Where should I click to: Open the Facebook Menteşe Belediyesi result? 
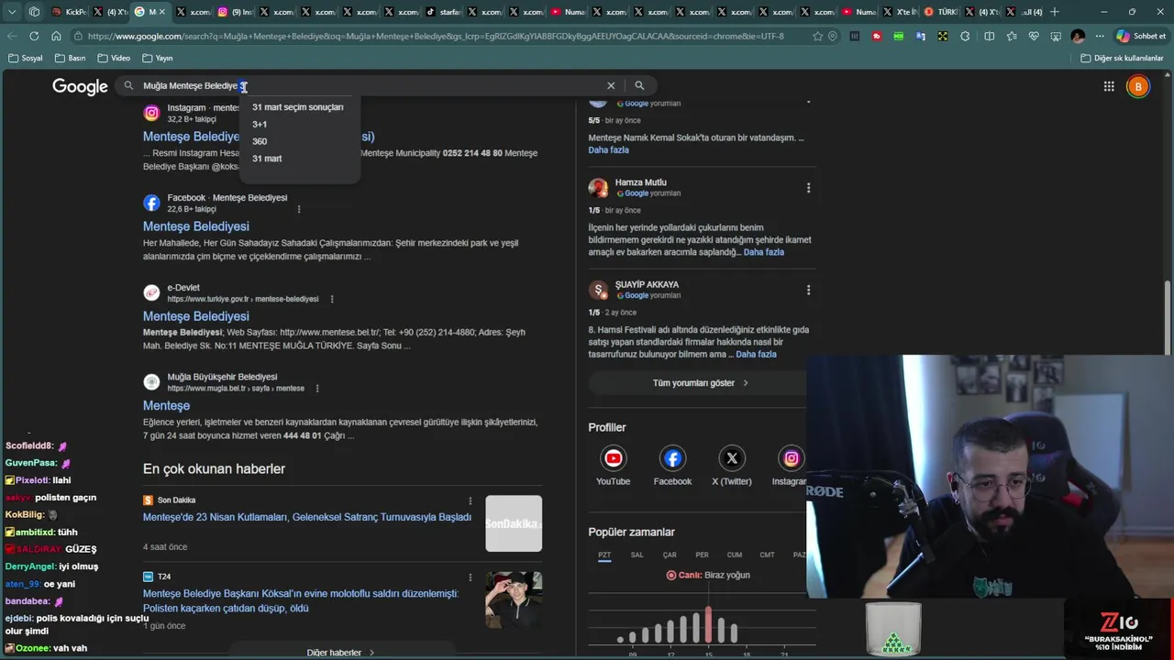coord(195,226)
